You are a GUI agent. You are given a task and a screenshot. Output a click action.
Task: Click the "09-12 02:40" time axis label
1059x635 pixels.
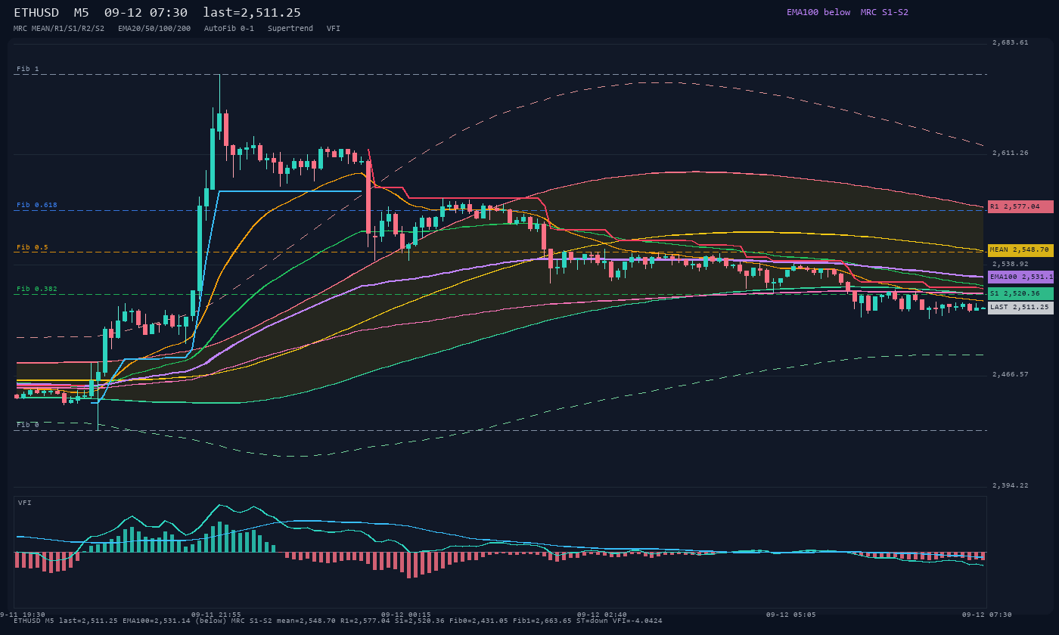click(x=602, y=615)
